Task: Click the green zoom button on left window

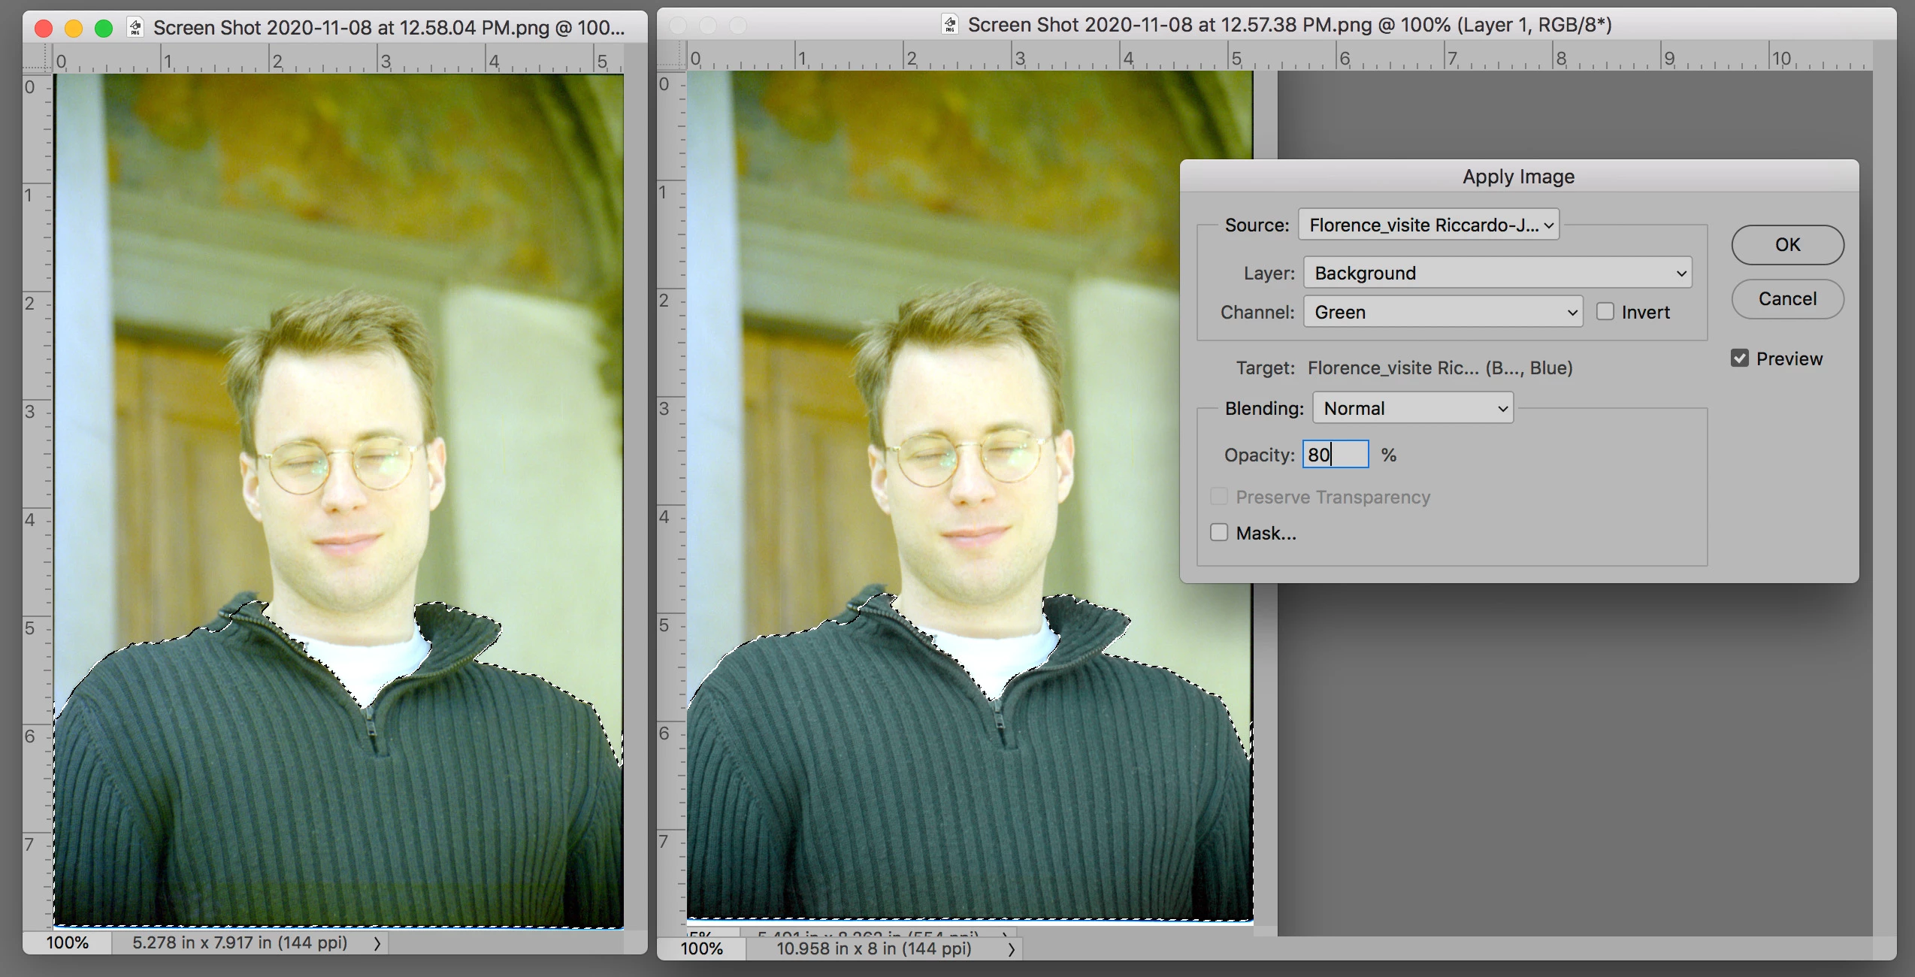Action: point(104,29)
